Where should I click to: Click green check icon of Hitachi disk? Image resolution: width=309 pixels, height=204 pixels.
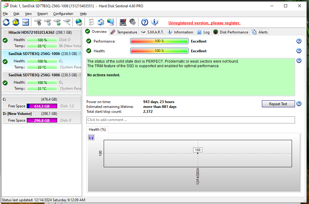(5, 40)
